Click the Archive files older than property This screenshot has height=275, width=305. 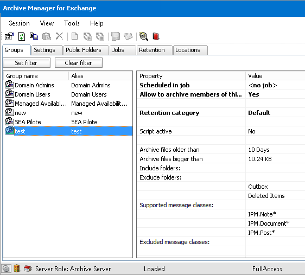(169, 150)
